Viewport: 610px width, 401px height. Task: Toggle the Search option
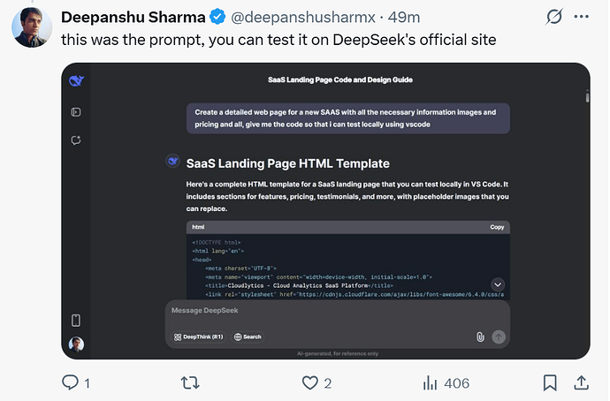[248, 337]
